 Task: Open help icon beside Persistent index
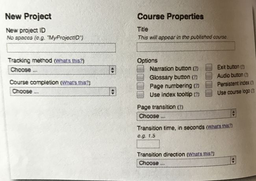(x=252, y=83)
